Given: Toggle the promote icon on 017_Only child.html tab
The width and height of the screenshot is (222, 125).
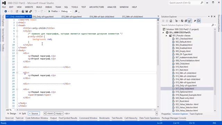Looking at the screenshot, I should 27,17.
